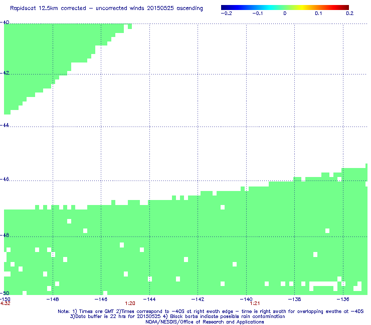Click the -48 latitude axis label
Screen dimensions: 371x325
click(x=5, y=235)
